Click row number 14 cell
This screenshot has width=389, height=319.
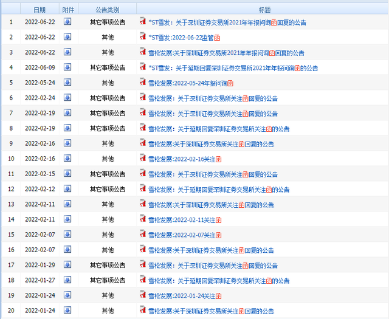coord(11,219)
